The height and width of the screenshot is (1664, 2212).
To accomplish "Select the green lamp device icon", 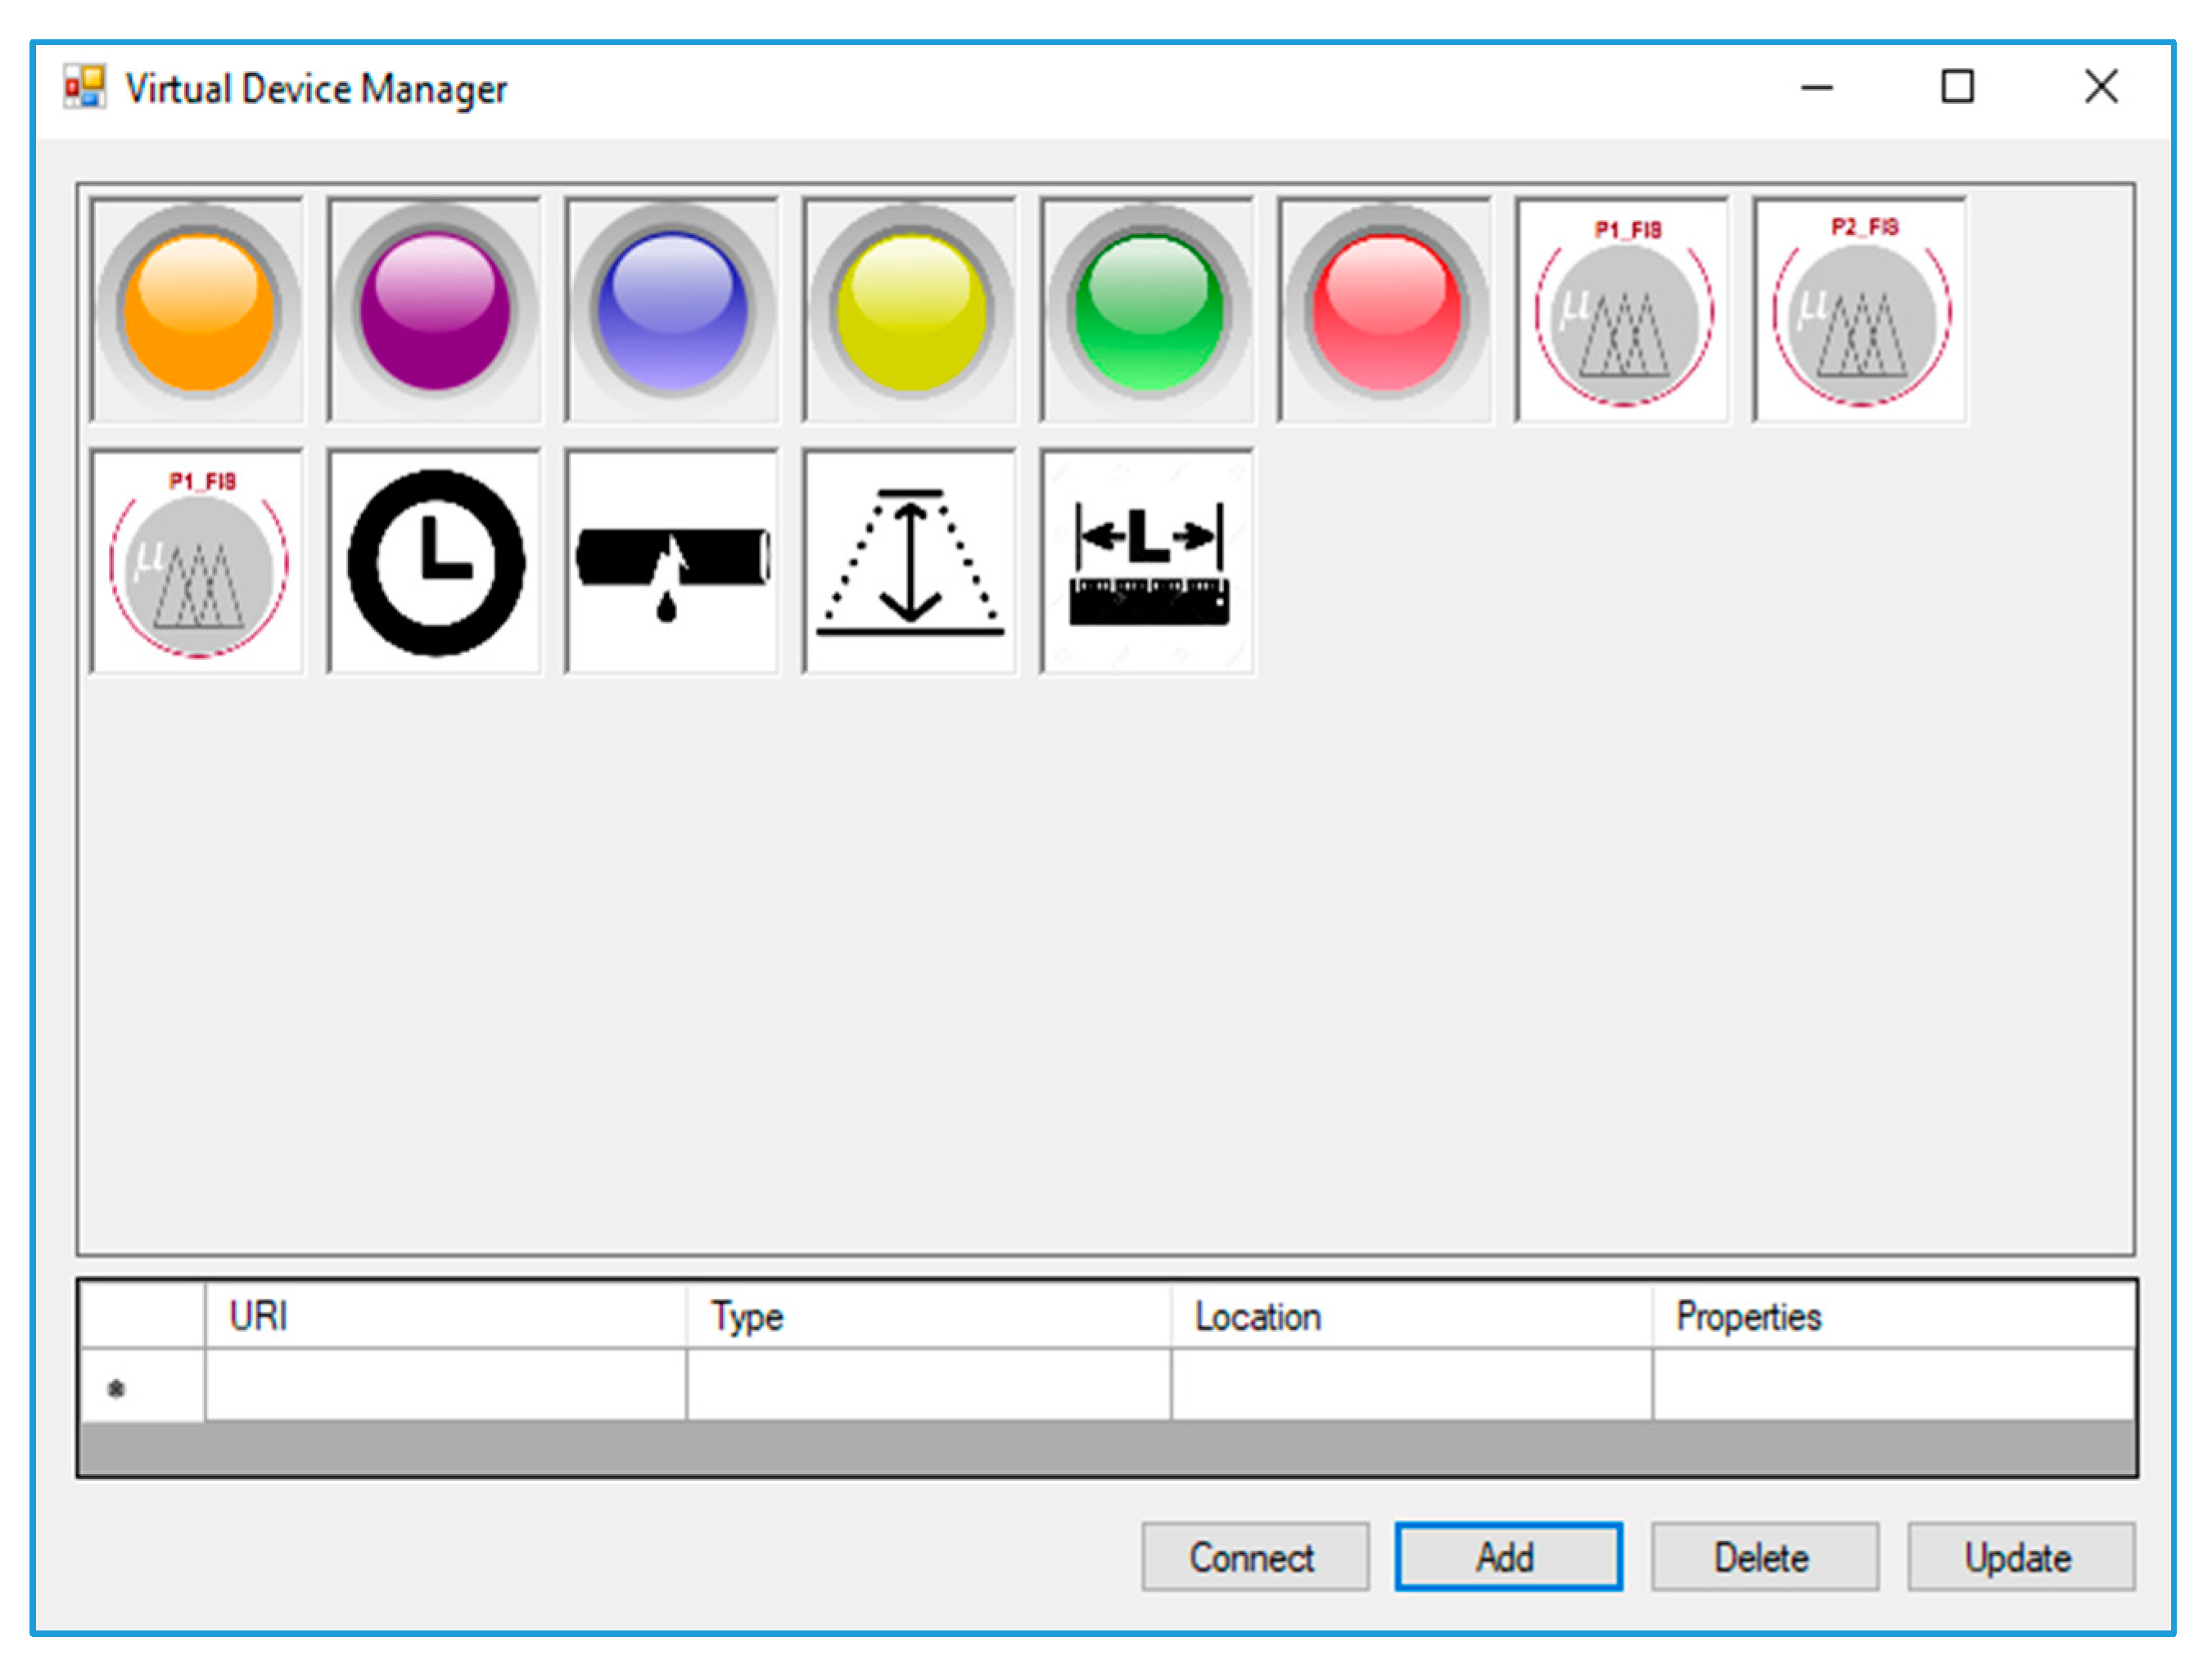I will coord(1147,310).
